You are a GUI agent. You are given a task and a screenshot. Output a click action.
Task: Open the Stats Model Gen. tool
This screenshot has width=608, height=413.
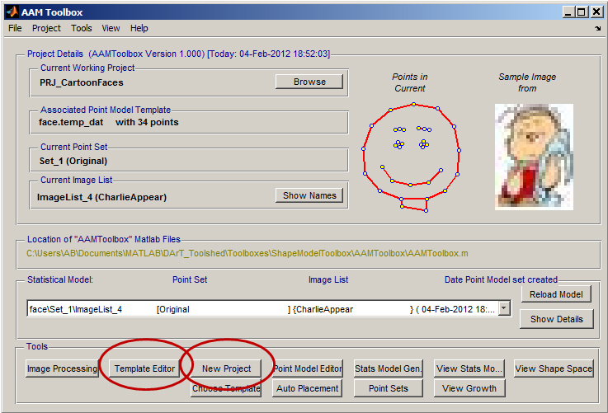[389, 368]
